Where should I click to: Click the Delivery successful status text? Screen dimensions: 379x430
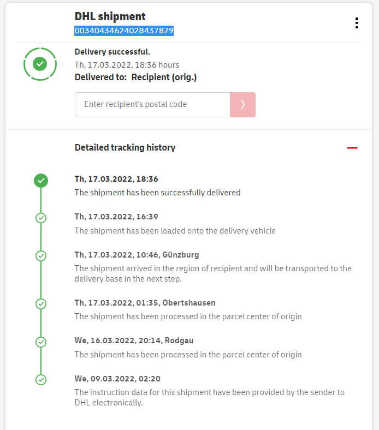pos(112,52)
